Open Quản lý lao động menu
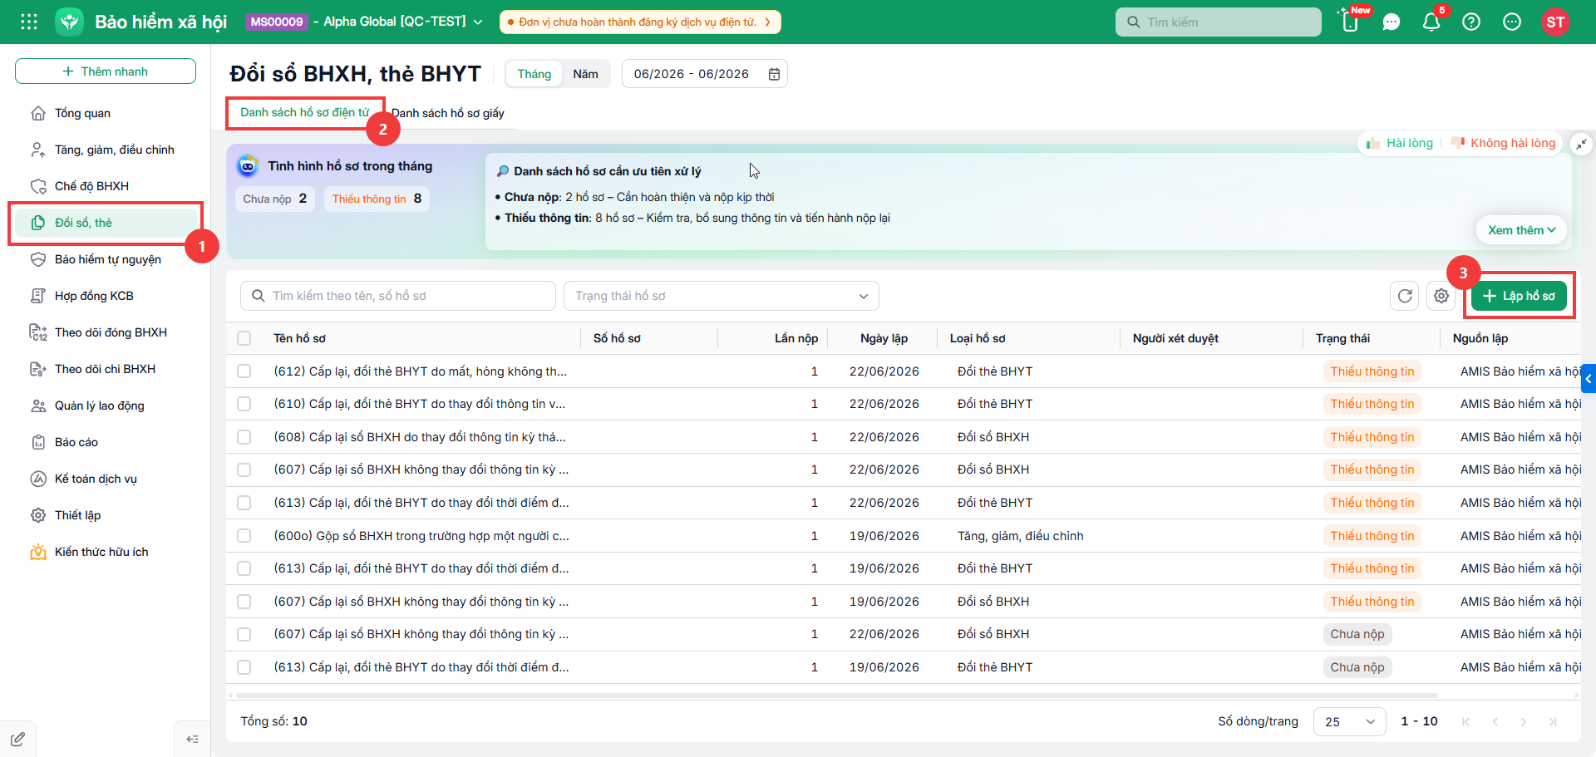The width and height of the screenshot is (1596, 757). pyautogui.click(x=106, y=406)
